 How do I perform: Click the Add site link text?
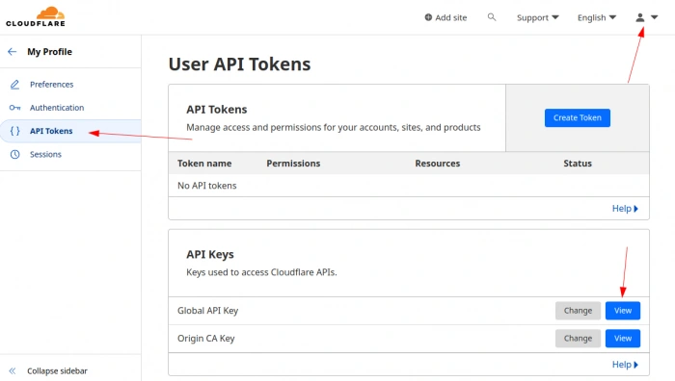[450, 17]
